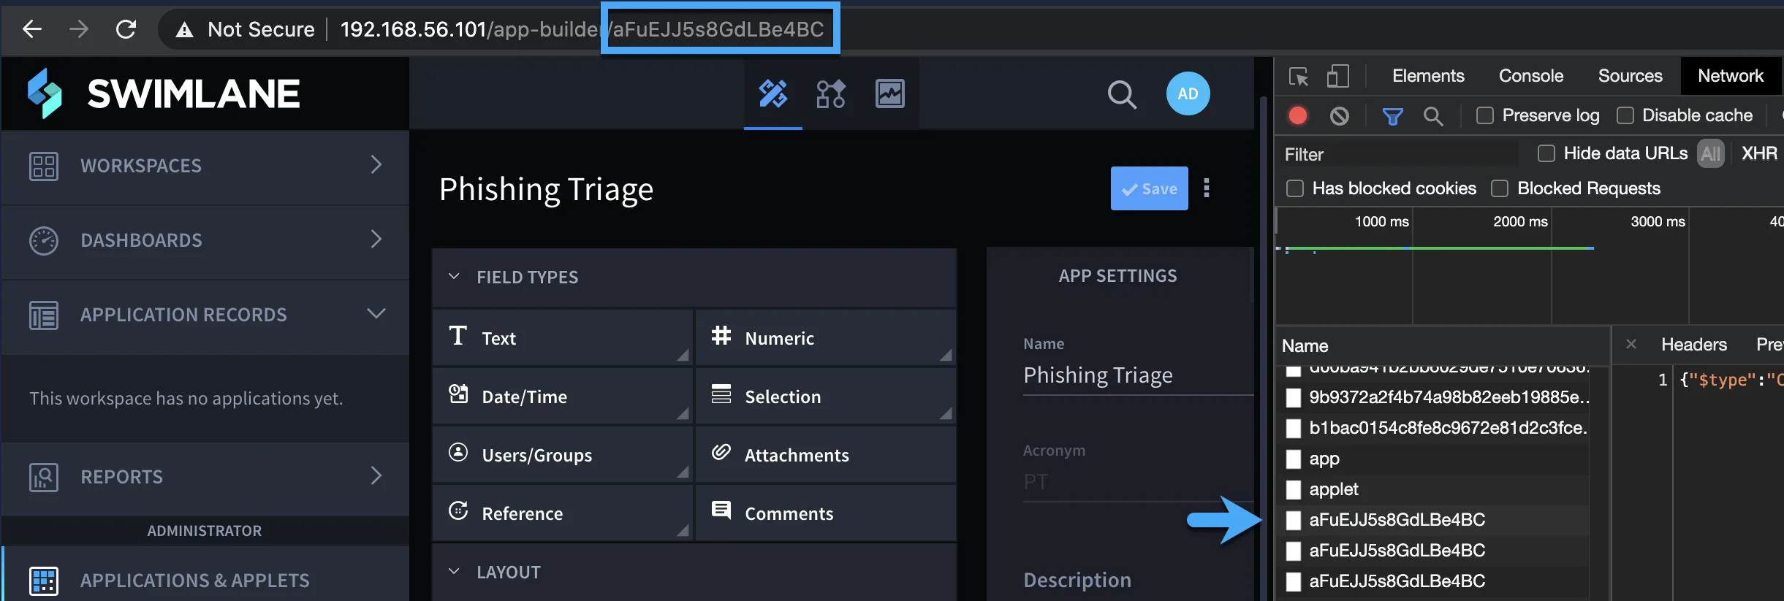Select the Numeric field type
Viewport: 1784px width, 601px height.
pyautogui.click(x=826, y=337)
